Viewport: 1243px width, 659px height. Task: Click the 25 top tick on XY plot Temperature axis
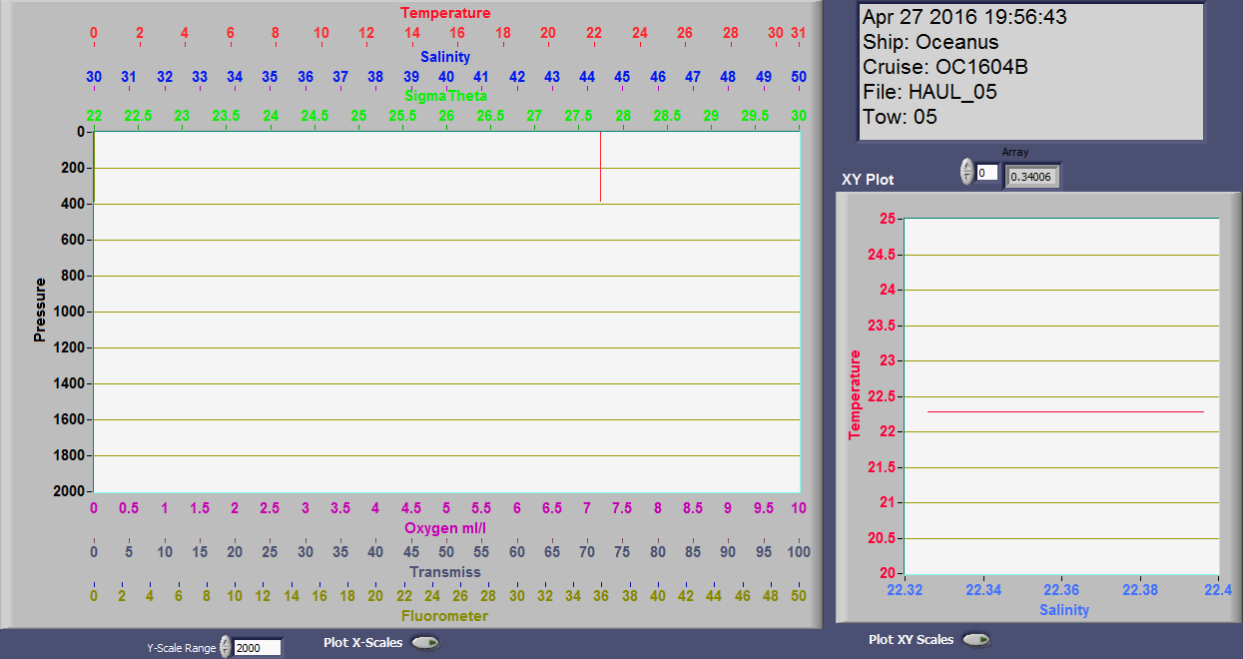887,219
